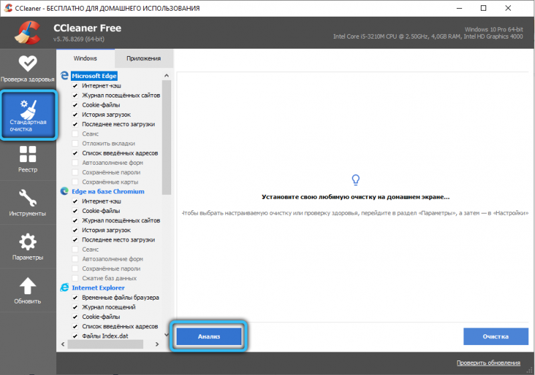Click the Edge Chromium browser icon
The image size is (535, 375).
pyautogui.click(x=64, y=192)
